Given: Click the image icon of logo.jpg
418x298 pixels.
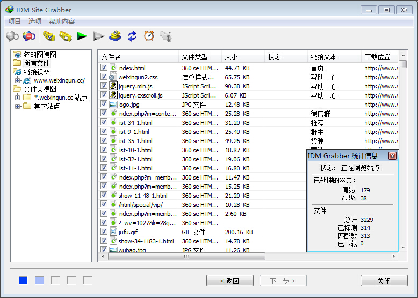Looking at the screenshot, I should [x=113, y=105].
